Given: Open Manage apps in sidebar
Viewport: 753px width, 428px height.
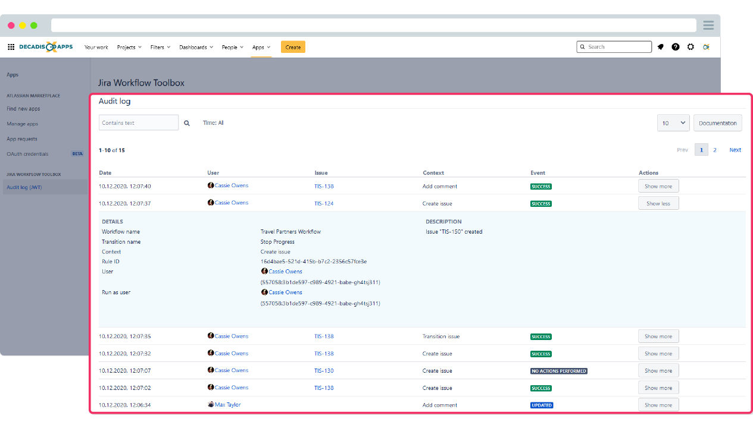Looking at the screenshot, I should (x=22, y=124).
